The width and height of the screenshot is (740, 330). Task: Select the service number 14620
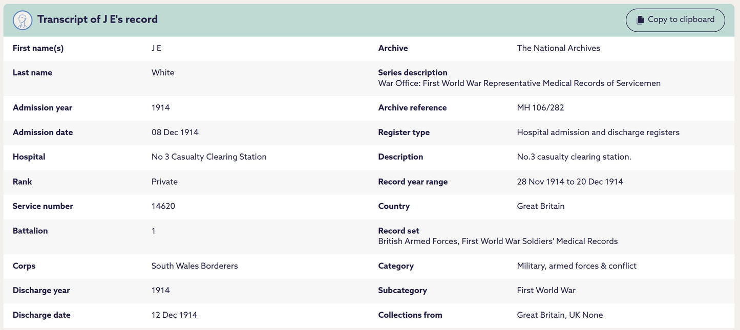click(x=163, y=206)
